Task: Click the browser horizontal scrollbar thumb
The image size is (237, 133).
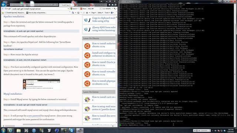Action: click(10, 126)
